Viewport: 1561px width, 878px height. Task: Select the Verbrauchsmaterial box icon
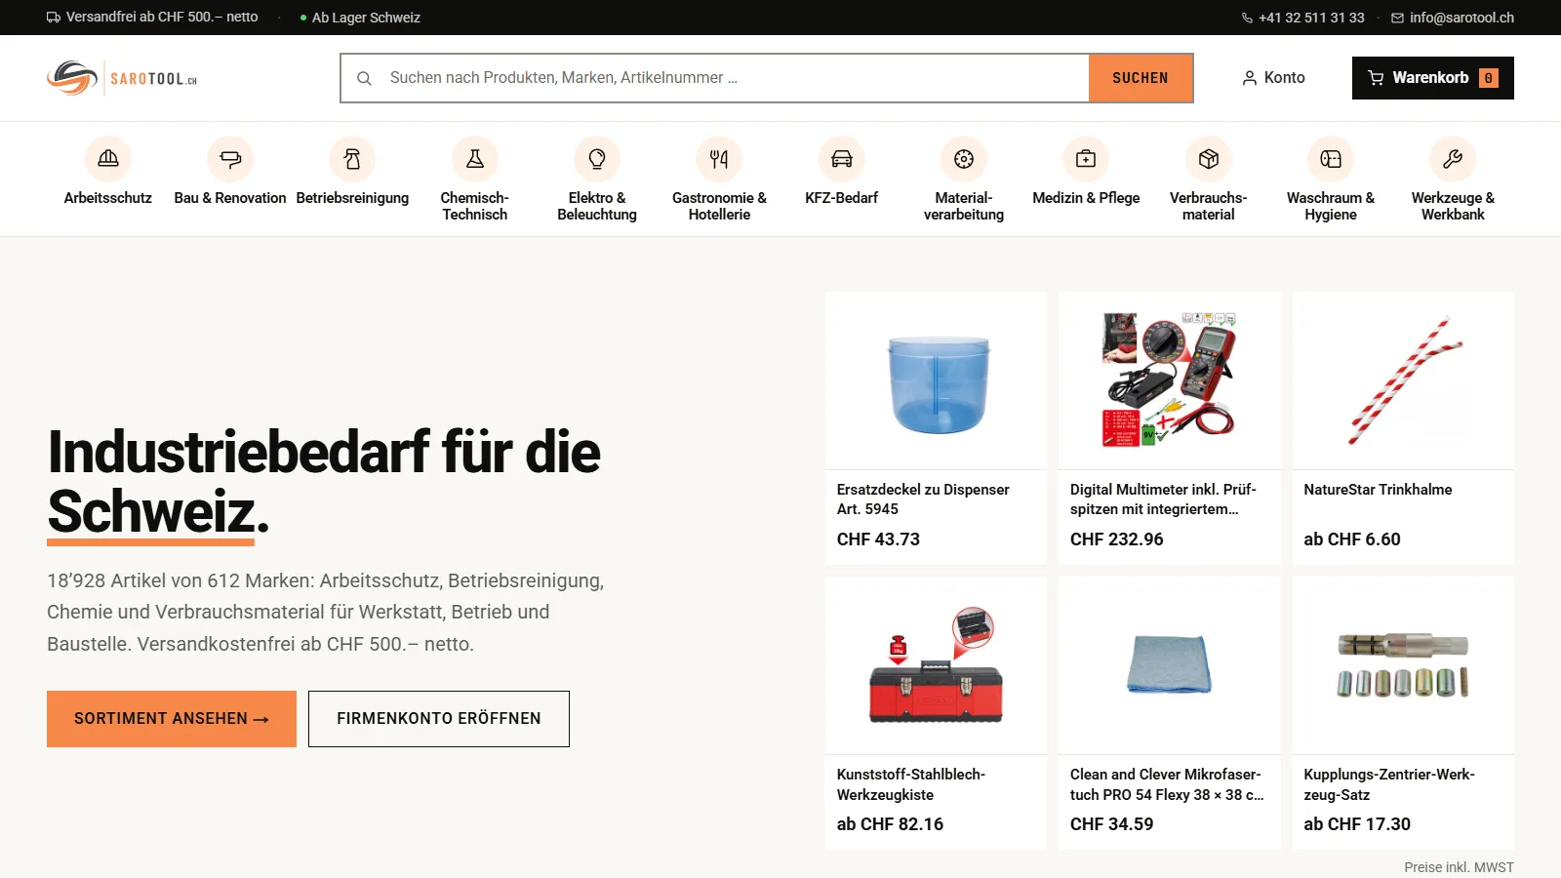click(1209, 159)
